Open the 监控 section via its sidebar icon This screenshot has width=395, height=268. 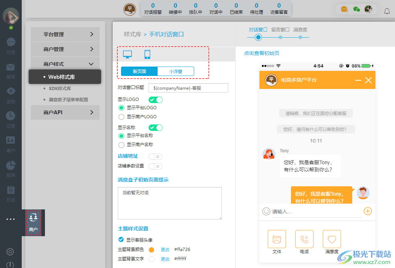click(11, 95)
